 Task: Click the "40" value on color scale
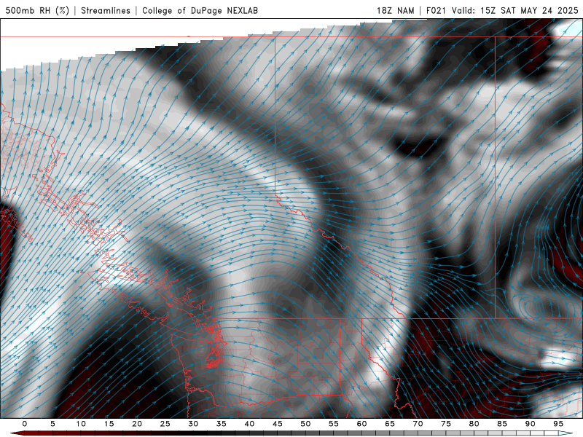(249, 424)
